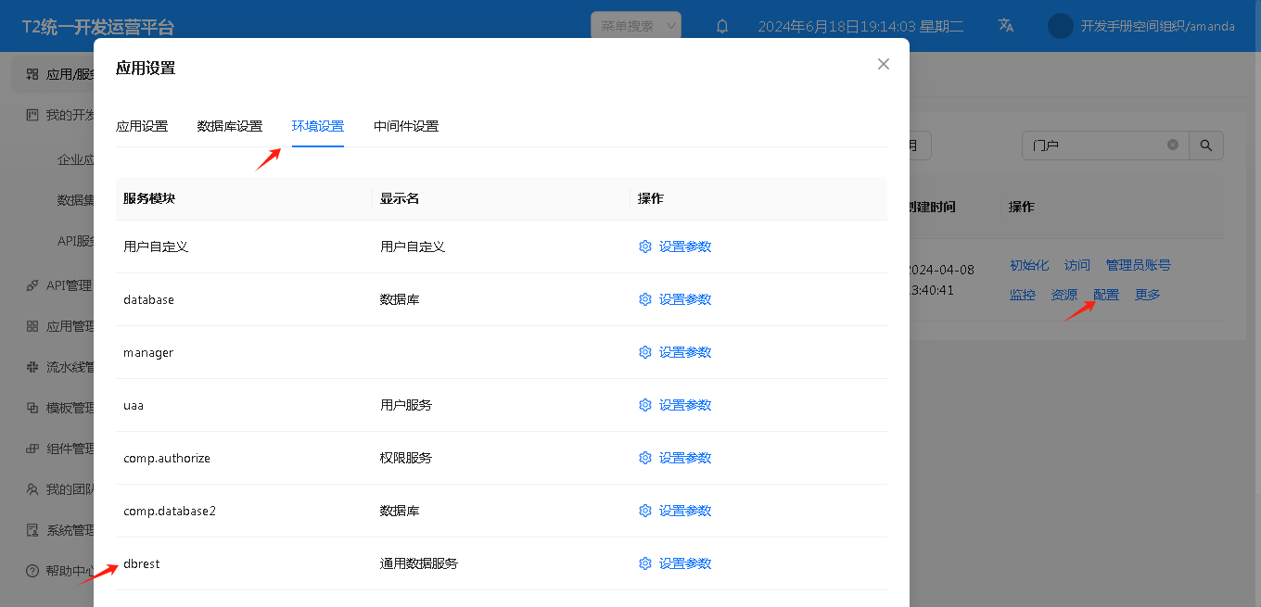Click the 权限服务 display name

[x=406, y=458]
